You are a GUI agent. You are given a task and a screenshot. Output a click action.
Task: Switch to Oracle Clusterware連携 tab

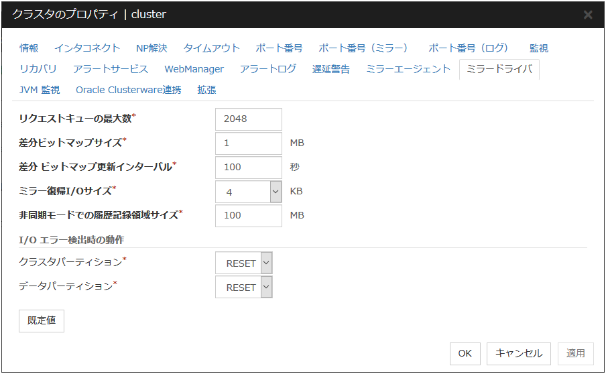pyautogui.click(x=128, y=90)
